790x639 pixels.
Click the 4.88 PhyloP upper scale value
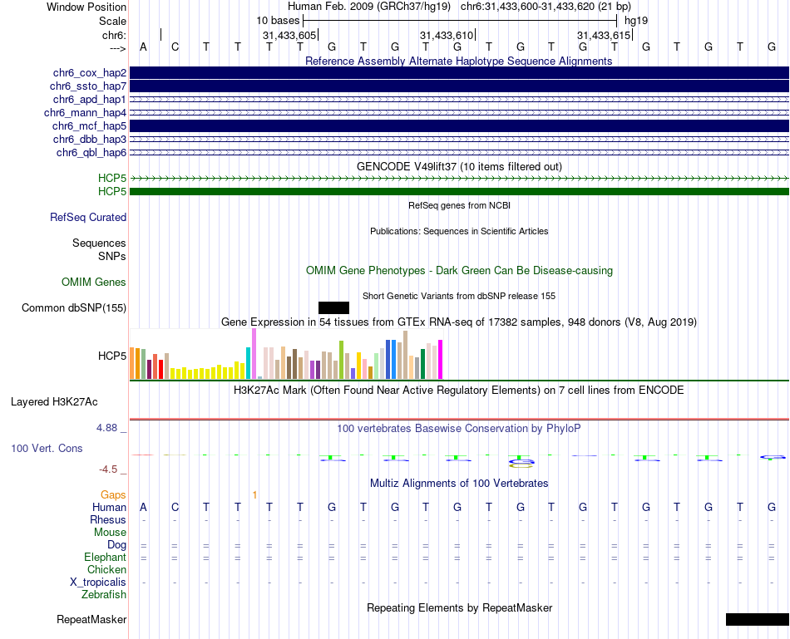[106, 428]
